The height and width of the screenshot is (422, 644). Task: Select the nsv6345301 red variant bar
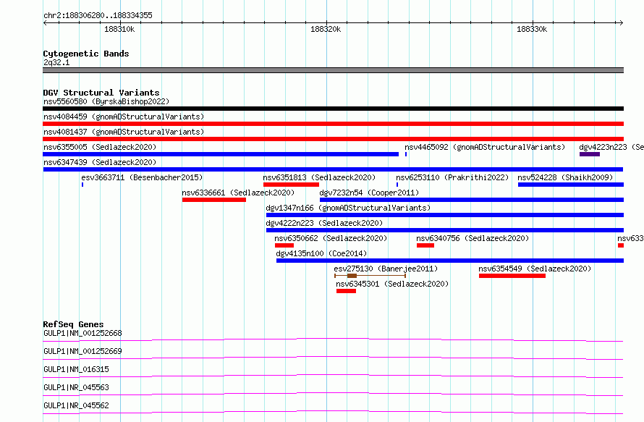[346, 291]
